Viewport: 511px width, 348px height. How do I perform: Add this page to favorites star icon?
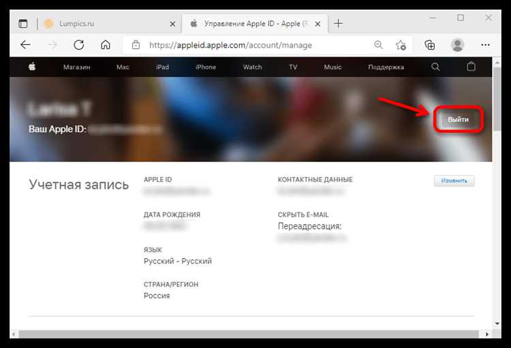point(401,45)
